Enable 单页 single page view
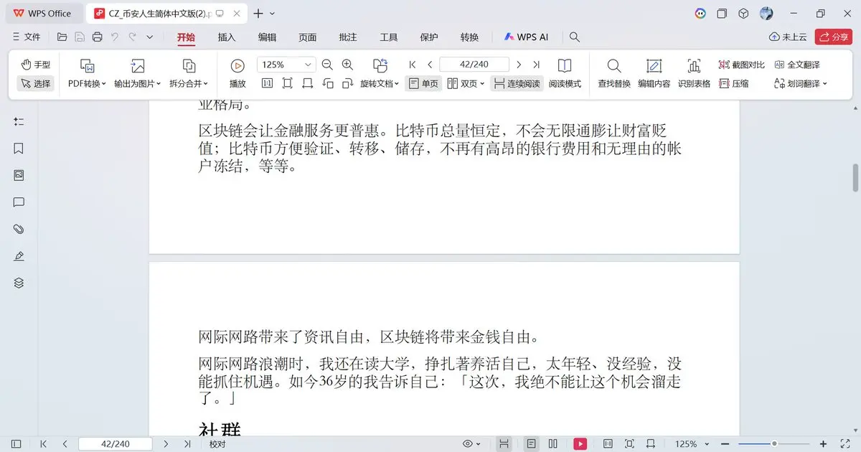Screen dimensions: 861x452 (x=423, y=83)
